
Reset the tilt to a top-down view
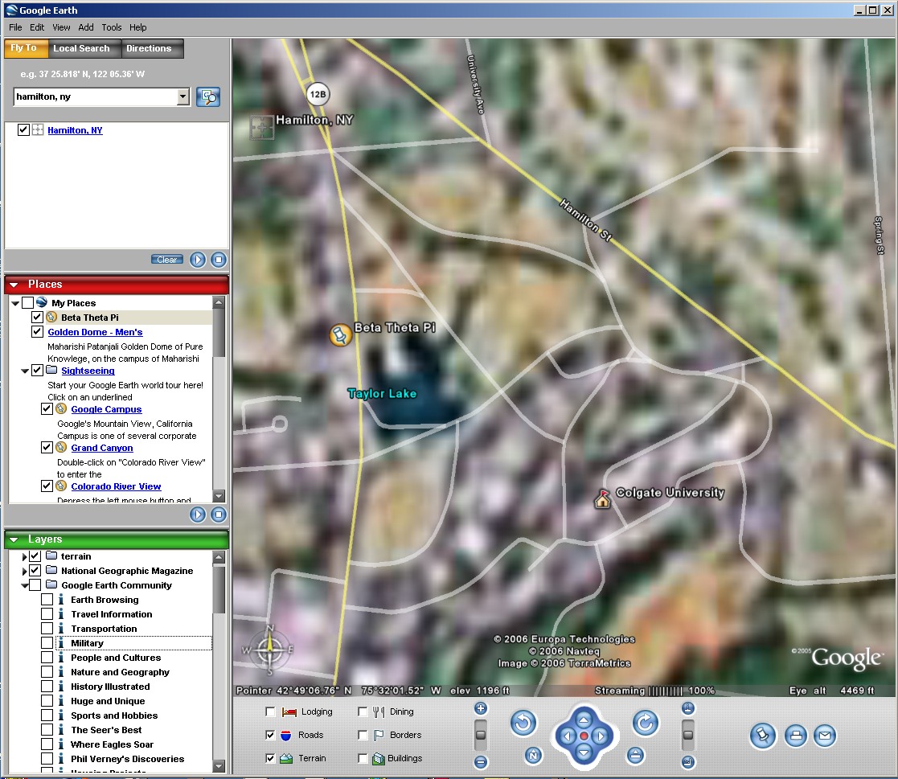click(635, 756)
